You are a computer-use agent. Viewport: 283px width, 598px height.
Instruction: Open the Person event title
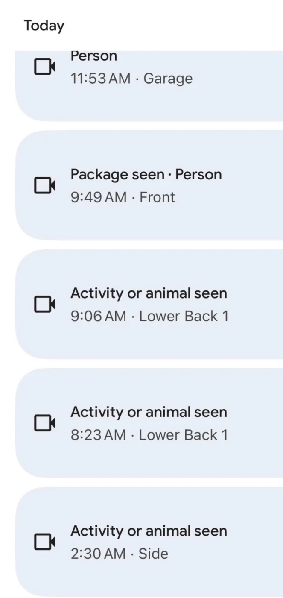point(93,56)
